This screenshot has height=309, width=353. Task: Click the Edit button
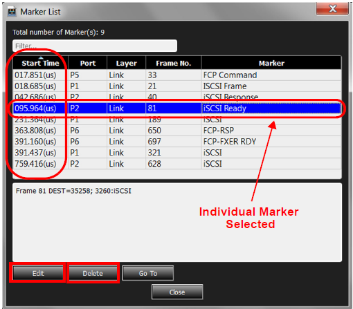38,273
